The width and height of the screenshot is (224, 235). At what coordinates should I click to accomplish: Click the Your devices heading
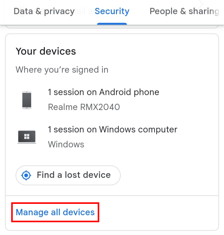tap(46, 51)
